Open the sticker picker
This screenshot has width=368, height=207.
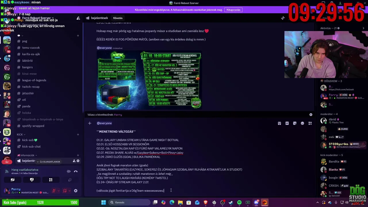tap(295, 123)
